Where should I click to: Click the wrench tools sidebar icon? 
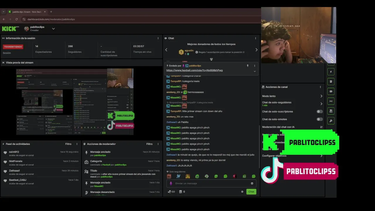point(331,121)
